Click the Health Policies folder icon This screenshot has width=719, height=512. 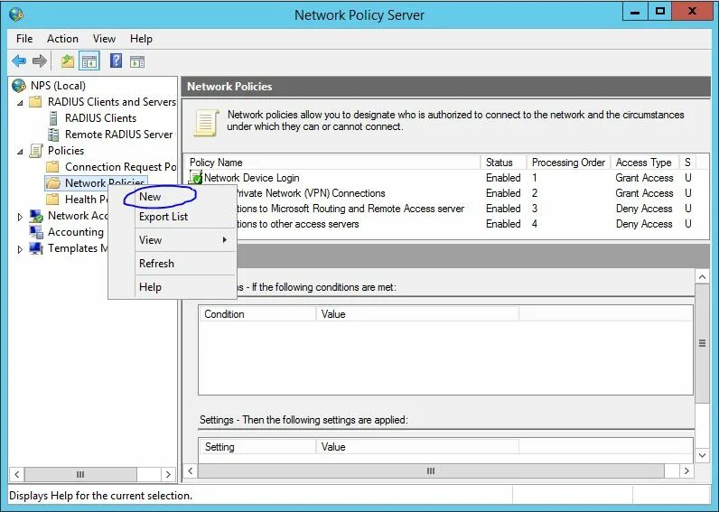[x=52, y=199]
